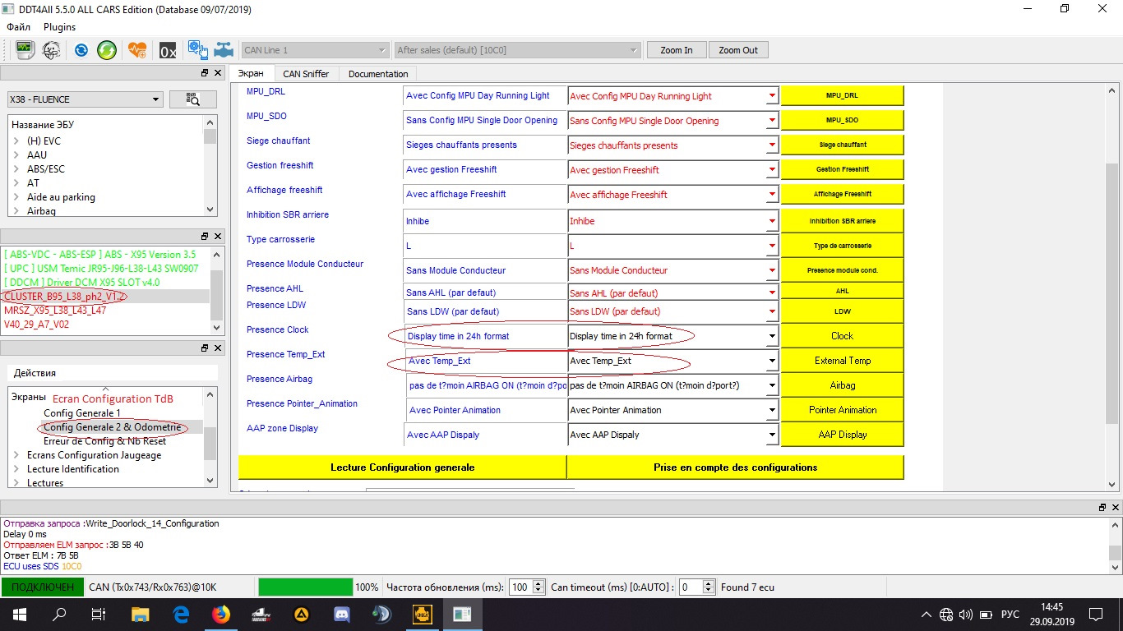
Task: Click the yellow External Temp button
Action: tap(842, 361)
